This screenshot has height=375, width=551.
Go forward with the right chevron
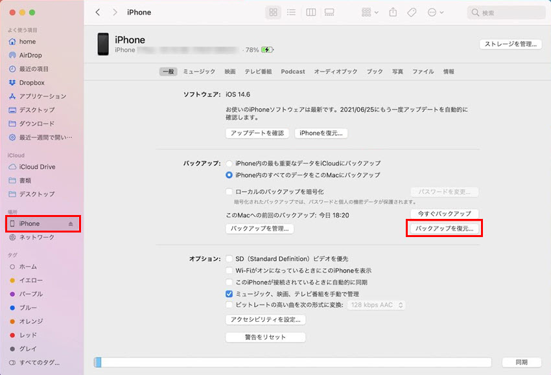point(115,12)
